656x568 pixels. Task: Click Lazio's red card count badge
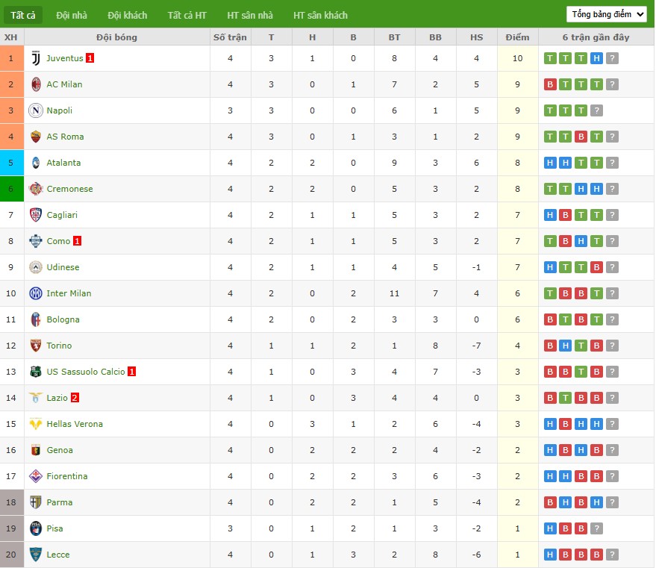pos(75,398)
